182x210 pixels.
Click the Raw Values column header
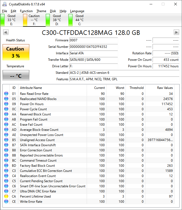tap(160, 88)
